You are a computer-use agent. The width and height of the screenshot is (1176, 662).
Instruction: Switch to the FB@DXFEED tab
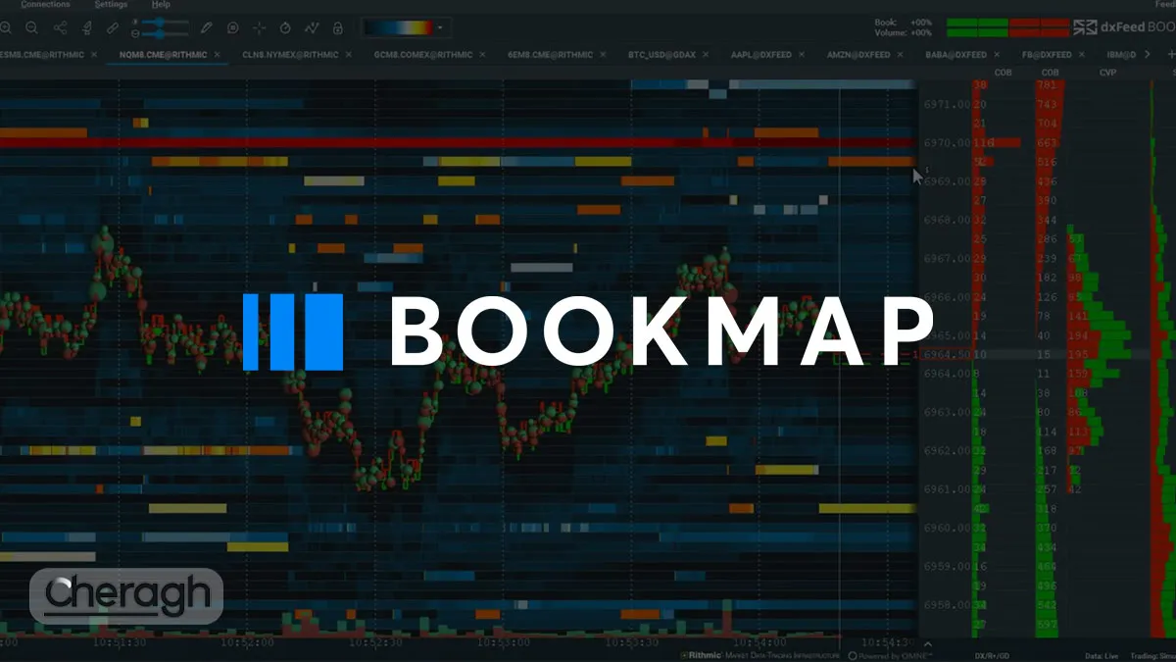[1047, 55]
